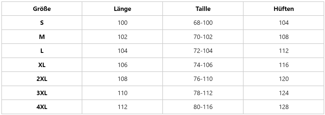Screen dimensions: 325x115
Task: Select the Taille column header
Action: pos(203,9)
